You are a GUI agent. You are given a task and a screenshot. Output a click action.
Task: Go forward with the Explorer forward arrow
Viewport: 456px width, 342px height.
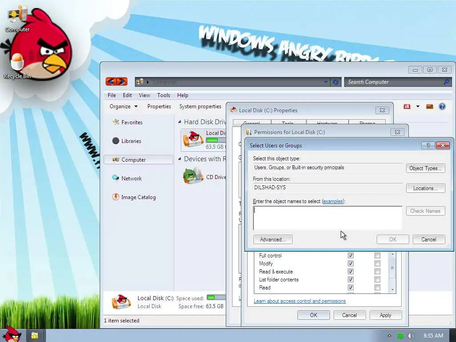(122, 82)
